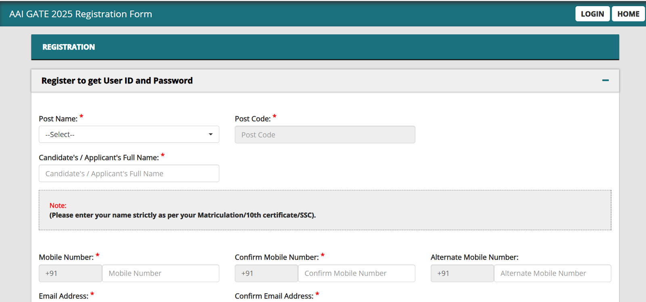Click the 'Post Name:' label
The height and width of the screenshot is (302, 646).
[x=58, y=119]
